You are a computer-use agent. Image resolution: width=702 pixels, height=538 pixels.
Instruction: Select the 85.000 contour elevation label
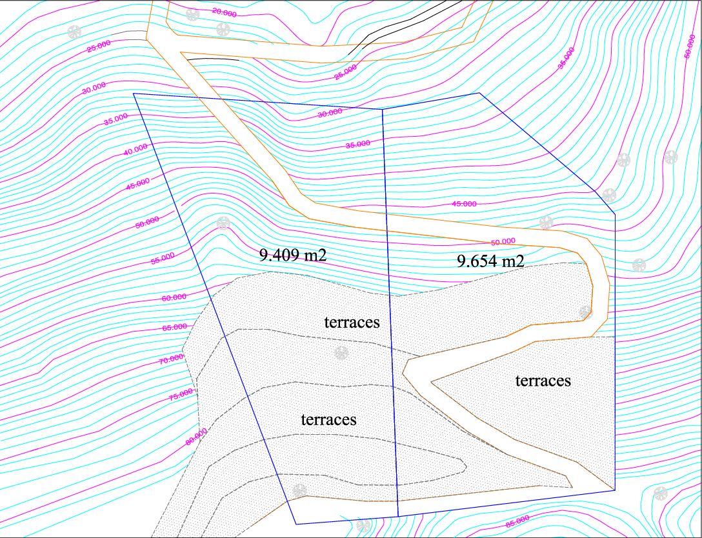click(517, 522)
